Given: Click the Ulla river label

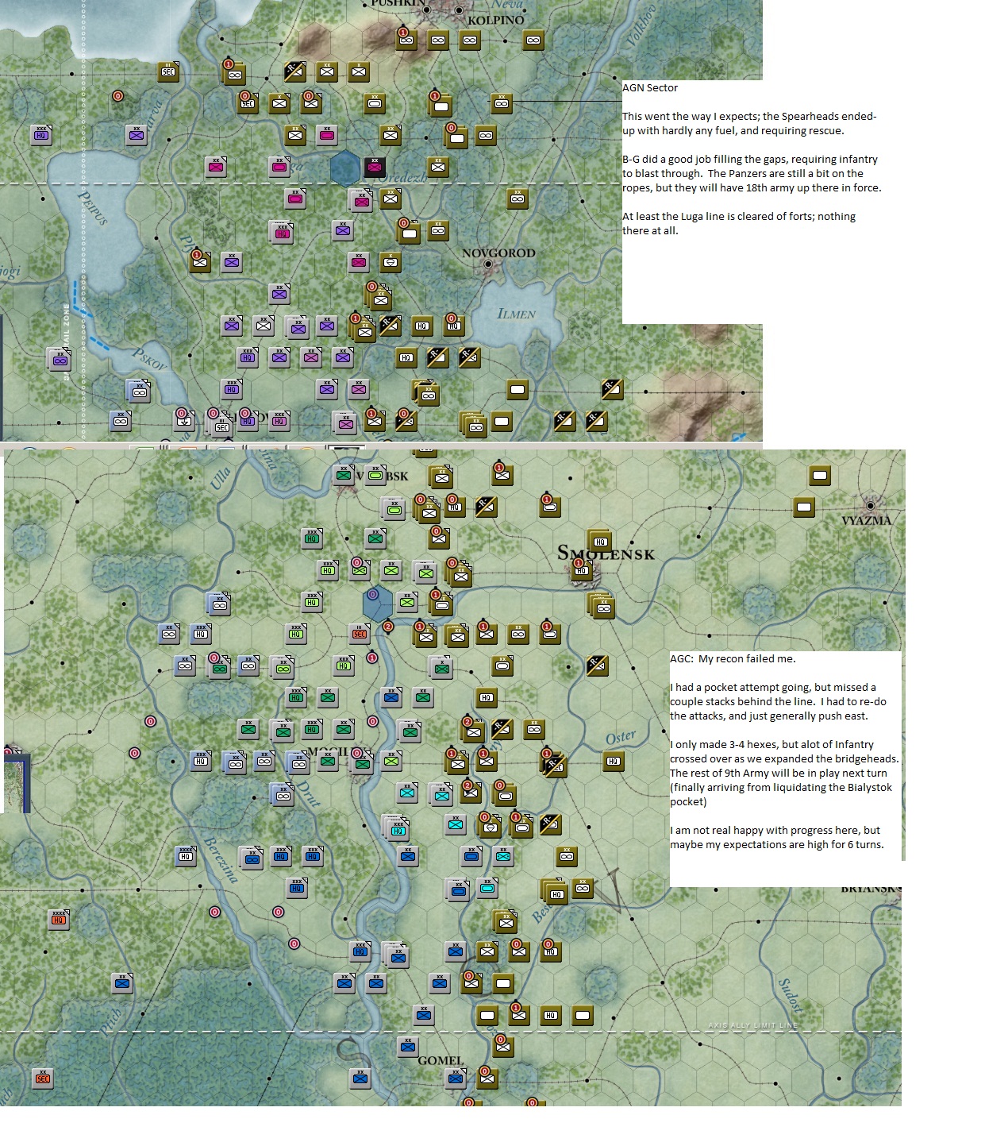Looking at the screenshot, I should click(220, 477).
